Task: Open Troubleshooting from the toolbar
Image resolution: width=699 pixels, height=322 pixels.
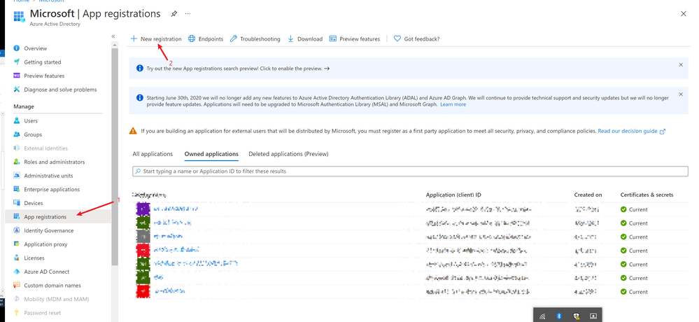Action: [x=255, y=38]
